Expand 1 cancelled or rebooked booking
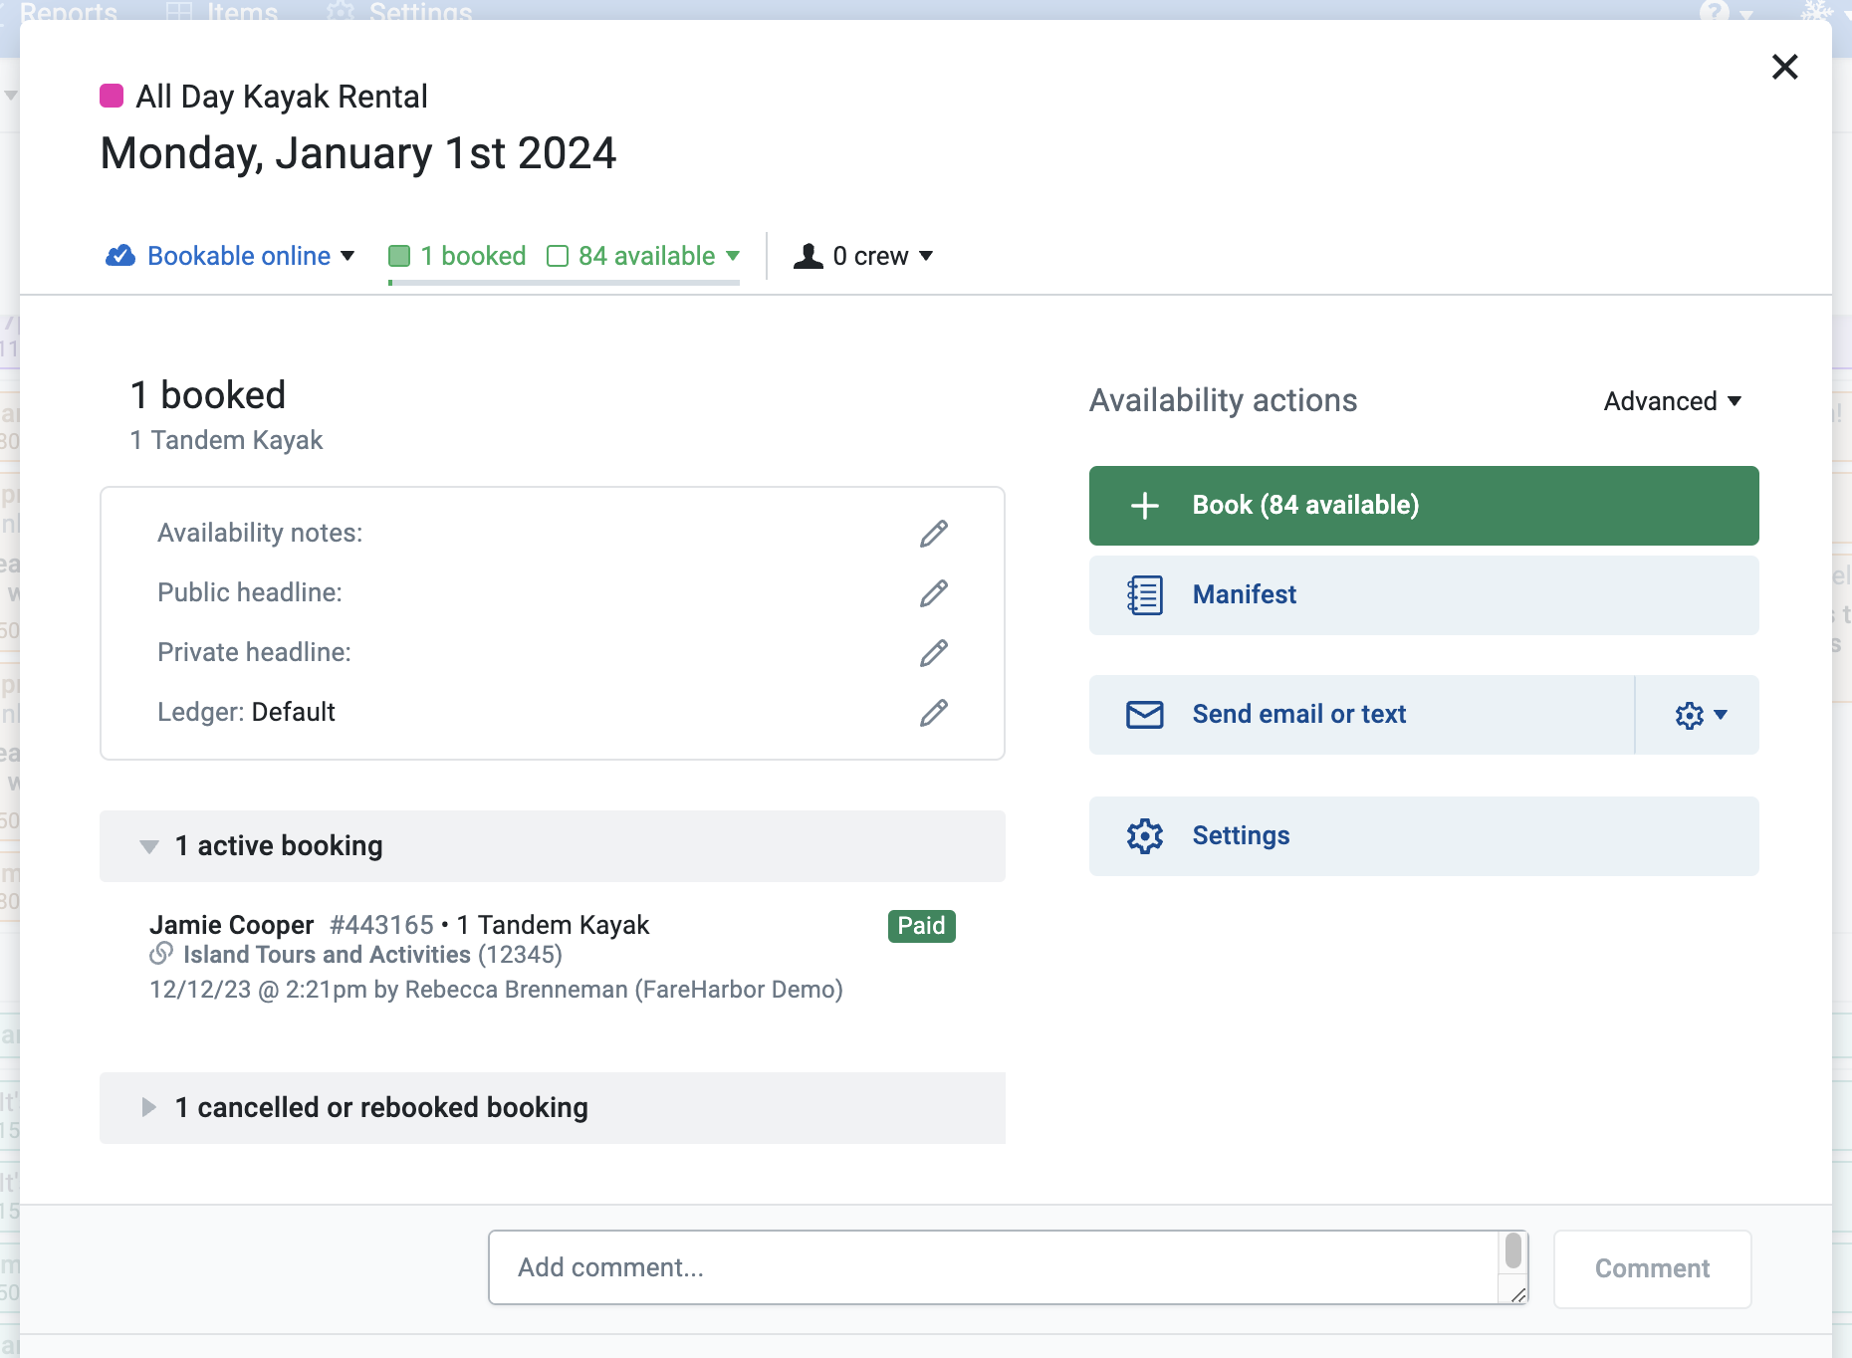 pos(553,1108)
